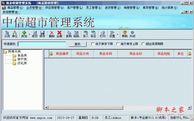This screenshot has height=121, width=194.
Task: Click the 修改 (edit) toolbar icon
Action: [x=35, y=34]
